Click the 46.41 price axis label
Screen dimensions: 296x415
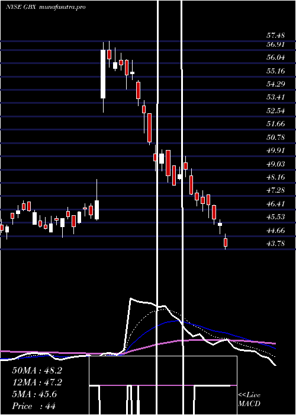pyautogui.click(x=275, y=203)
